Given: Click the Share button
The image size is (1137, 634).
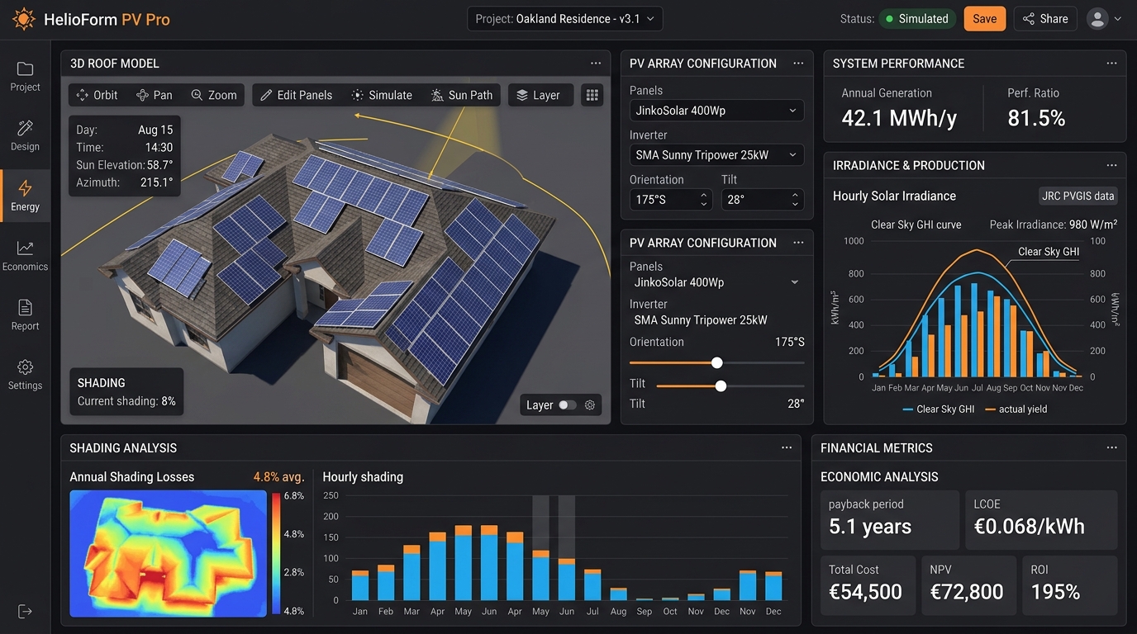Looking at the screenshot, I should point(1045,19).
